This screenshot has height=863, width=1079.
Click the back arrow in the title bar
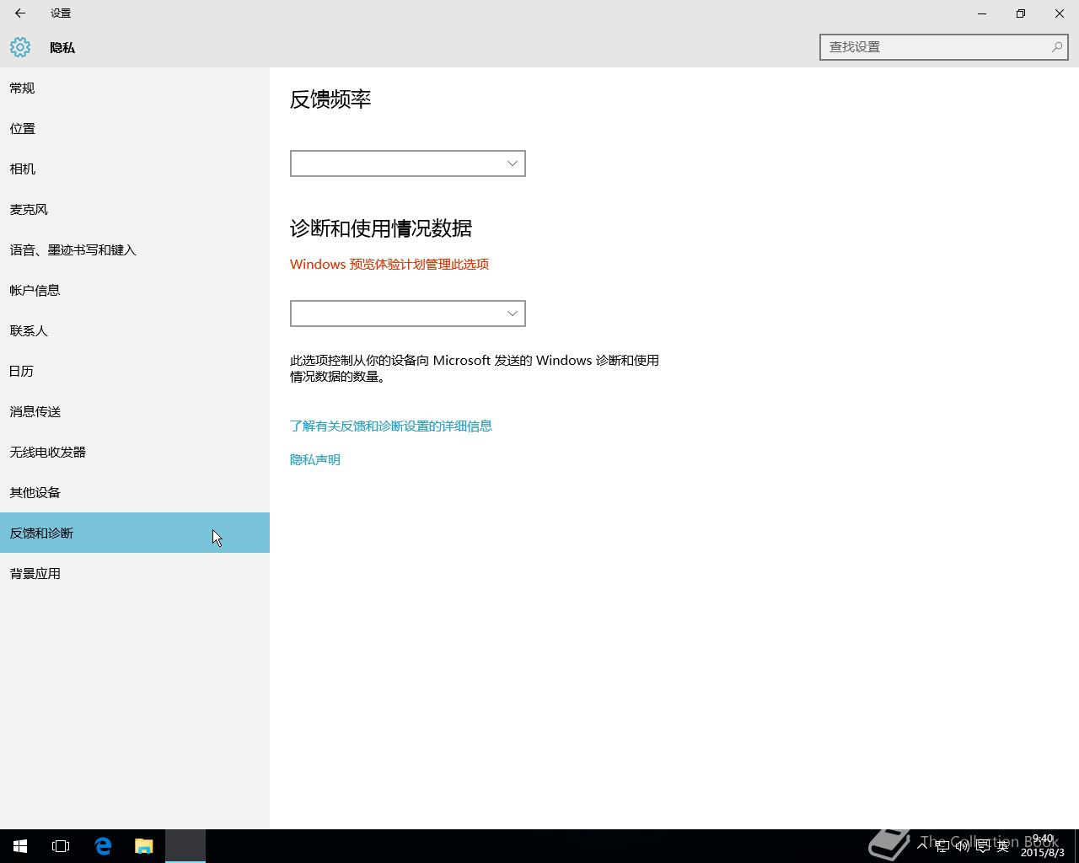click(x=20, y=13)
